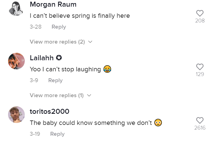Like Morgan Raum's spring comment
211x141 pixels.
(x=200, y=13)
